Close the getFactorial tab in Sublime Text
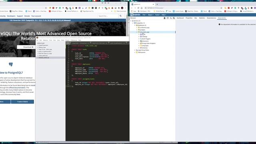Screen dimensions: 256x144 coord(124,43)
